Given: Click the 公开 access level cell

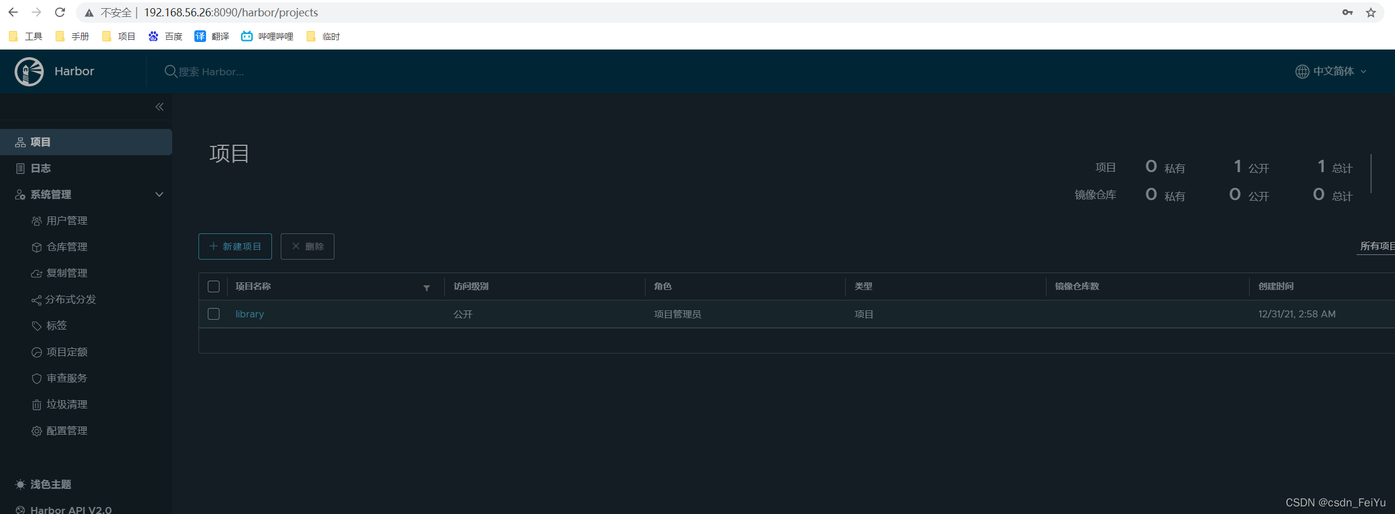Looking at the screenshot, I should click(x=463, y=314).
